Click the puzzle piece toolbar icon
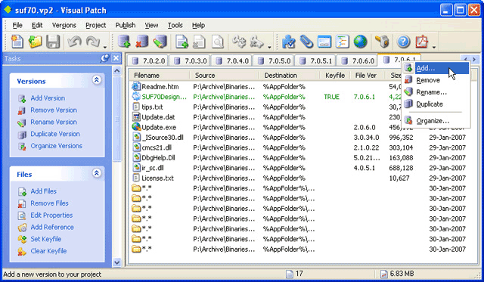This screenshot has width=484, height=282. 288,42
